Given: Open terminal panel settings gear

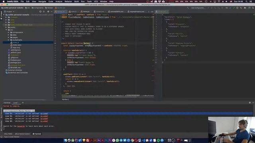Looking at the screenshot, I should coord(250,102).
